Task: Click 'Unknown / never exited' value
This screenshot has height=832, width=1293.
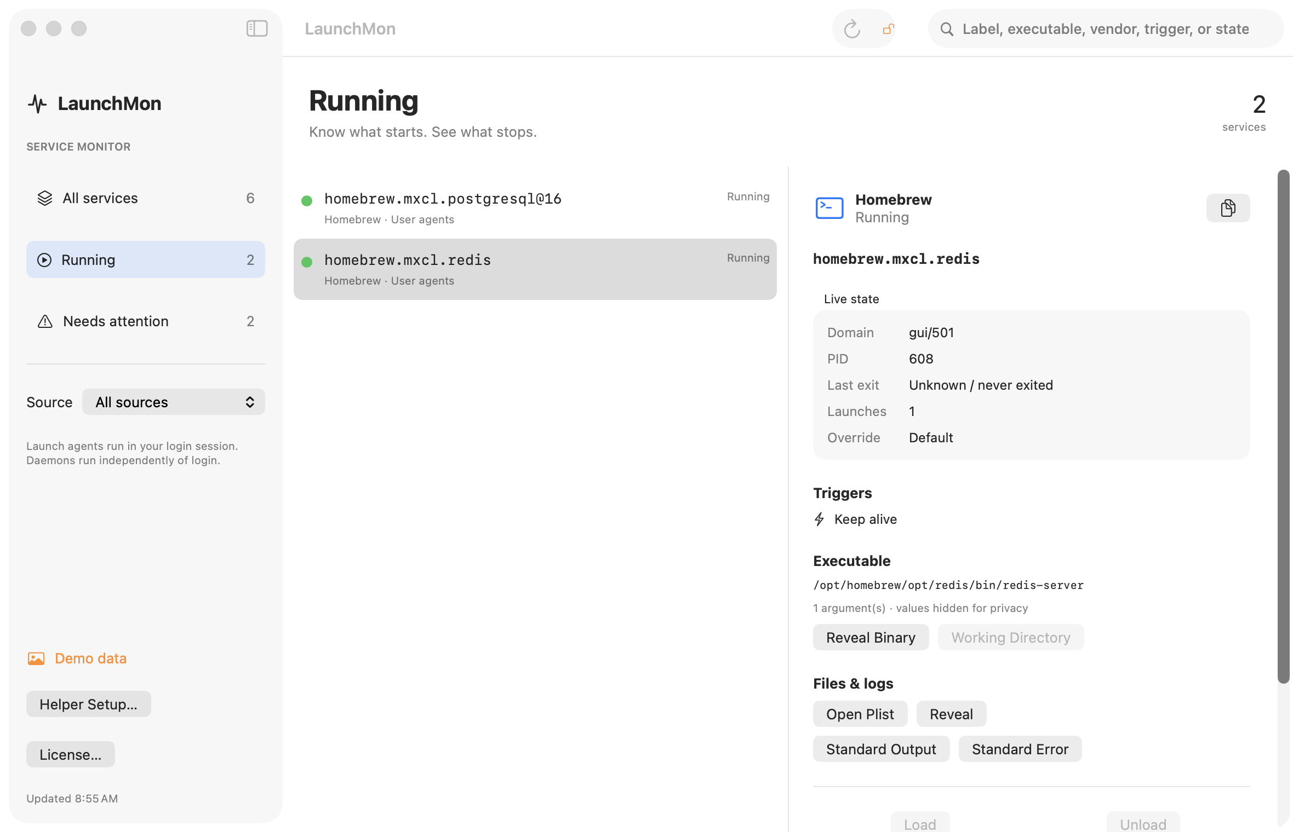Action: [x=981, y=385]
